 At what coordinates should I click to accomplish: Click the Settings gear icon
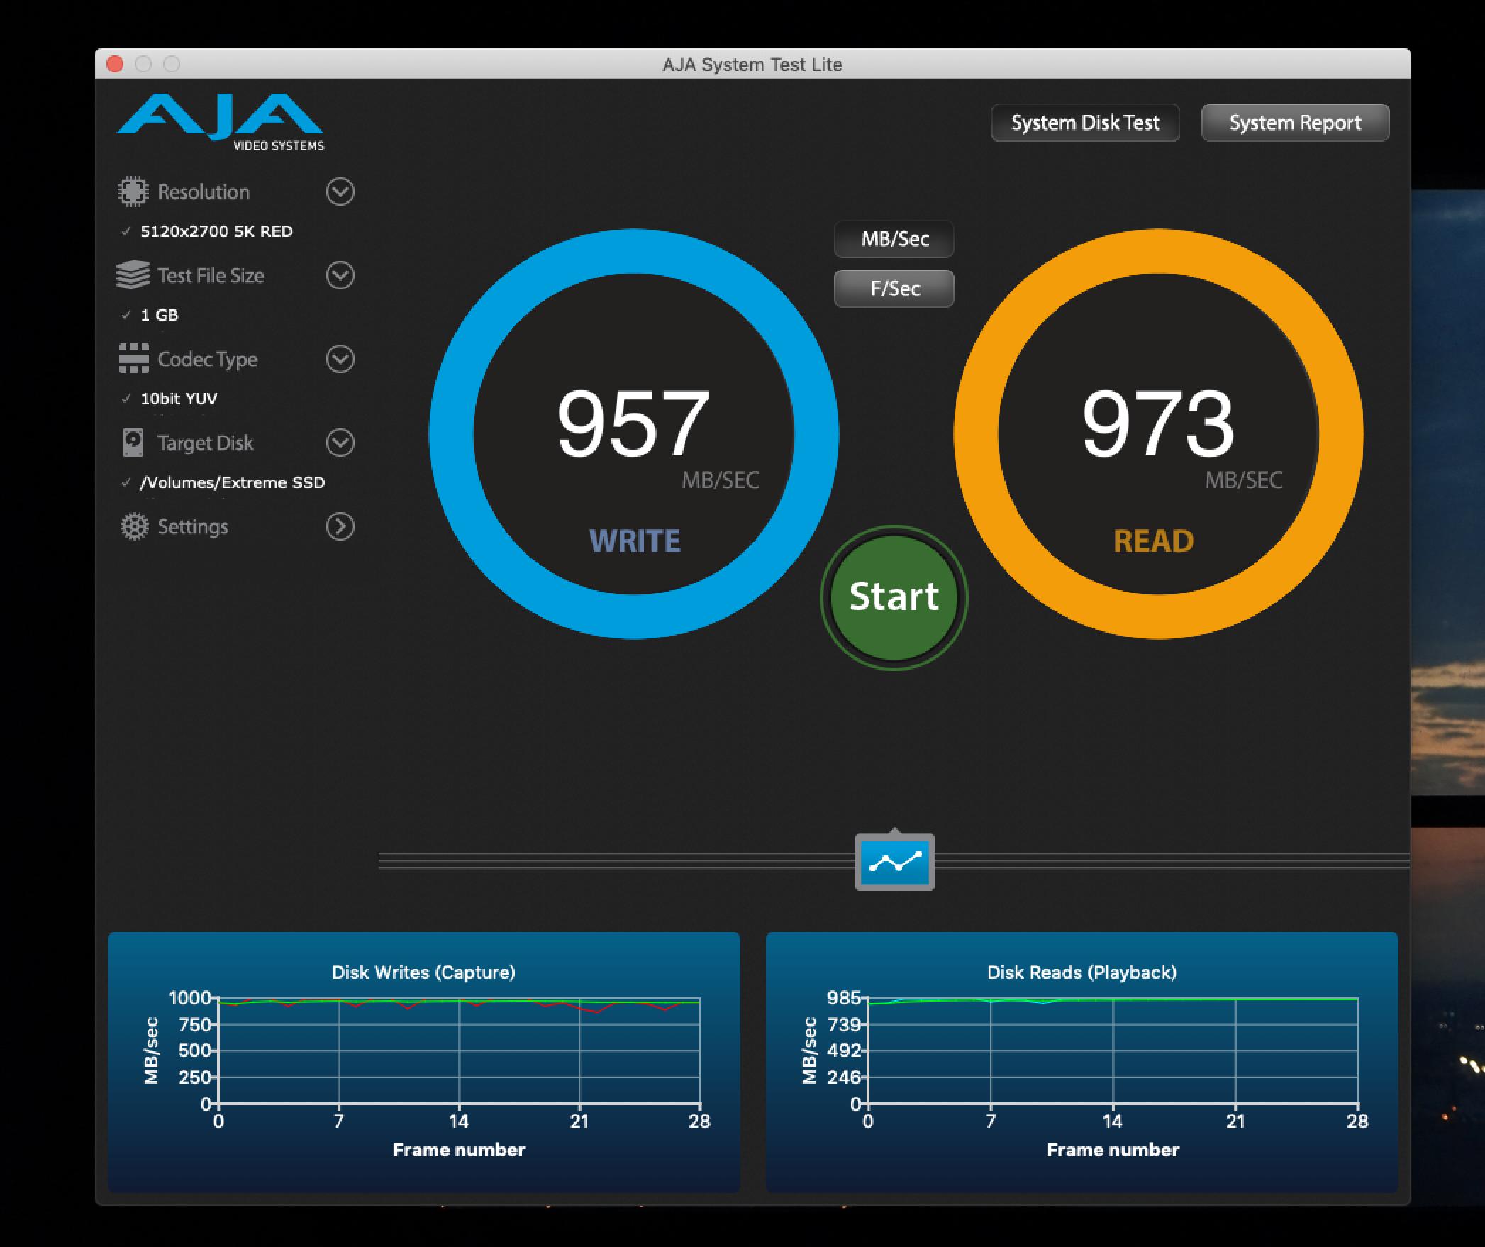(134, 526)
